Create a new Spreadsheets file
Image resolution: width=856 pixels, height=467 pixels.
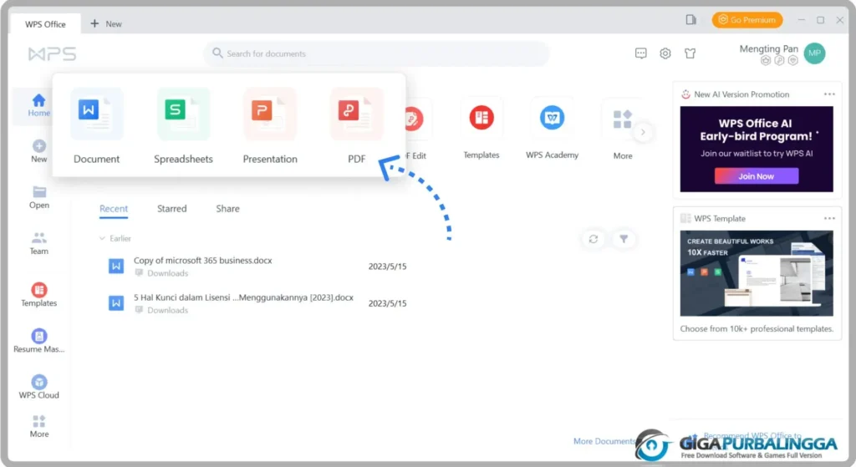coord(183,126)
